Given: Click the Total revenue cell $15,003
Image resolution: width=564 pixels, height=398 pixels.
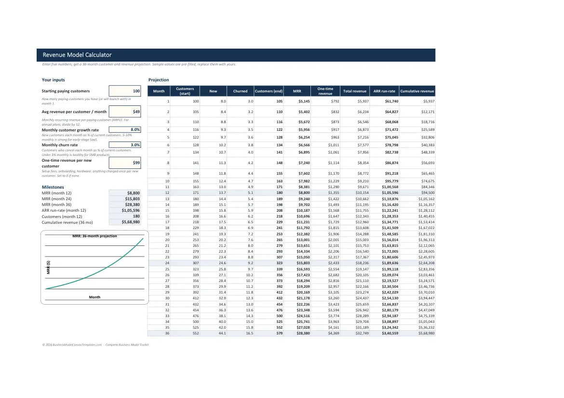Looking at the screenshot, I should pyautogui.click(x=355, y=240).
